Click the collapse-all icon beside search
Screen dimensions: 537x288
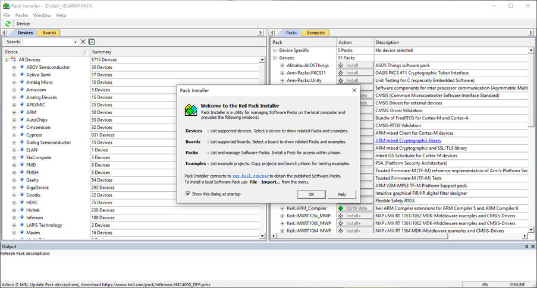[x=92, y=42]
